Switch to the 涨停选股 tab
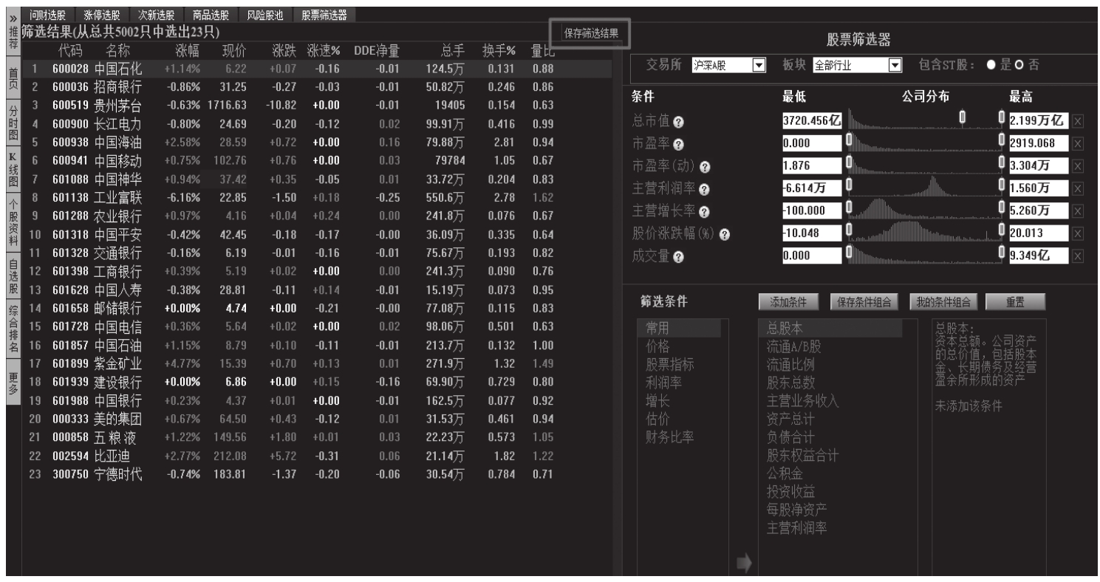The width and height of the screenshot is (1100, 582). (x=103, y=14)
